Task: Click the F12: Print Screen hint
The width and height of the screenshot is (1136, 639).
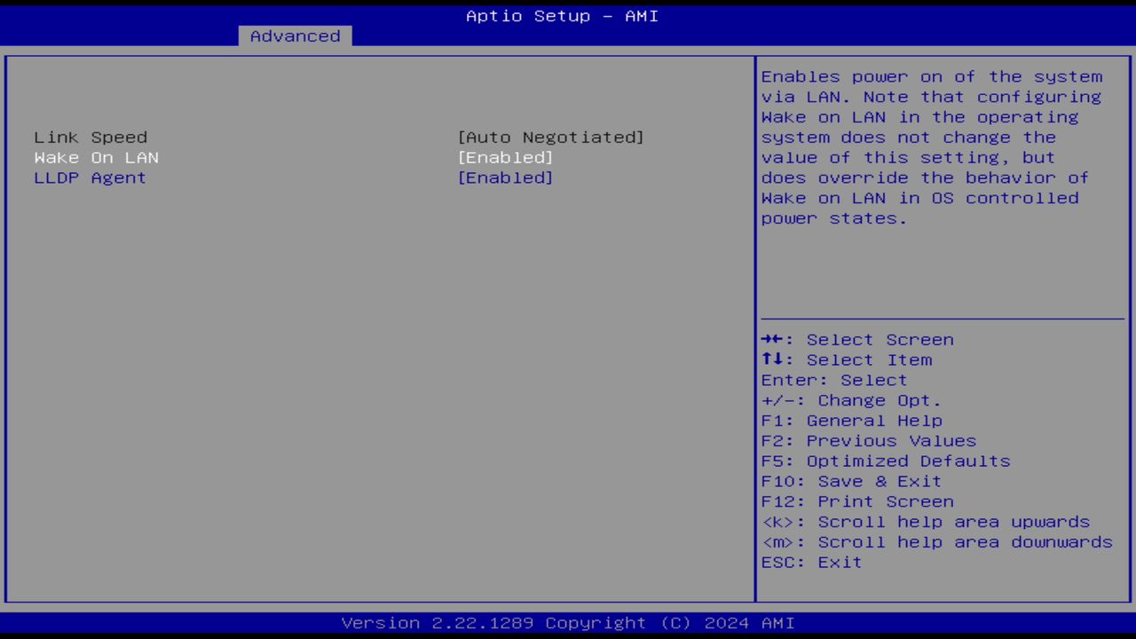Action: point(857,502)
